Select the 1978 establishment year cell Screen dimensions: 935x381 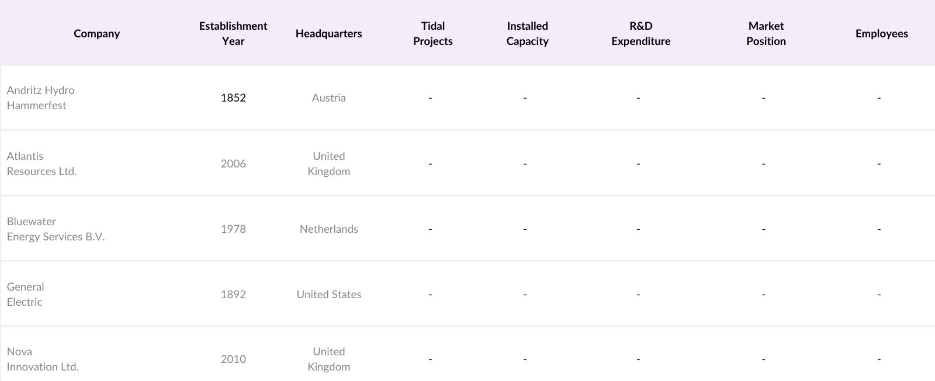[233, 229]
